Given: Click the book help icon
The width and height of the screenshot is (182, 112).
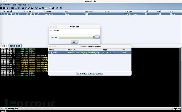Looking at the screenshot, I should (57, 8).
